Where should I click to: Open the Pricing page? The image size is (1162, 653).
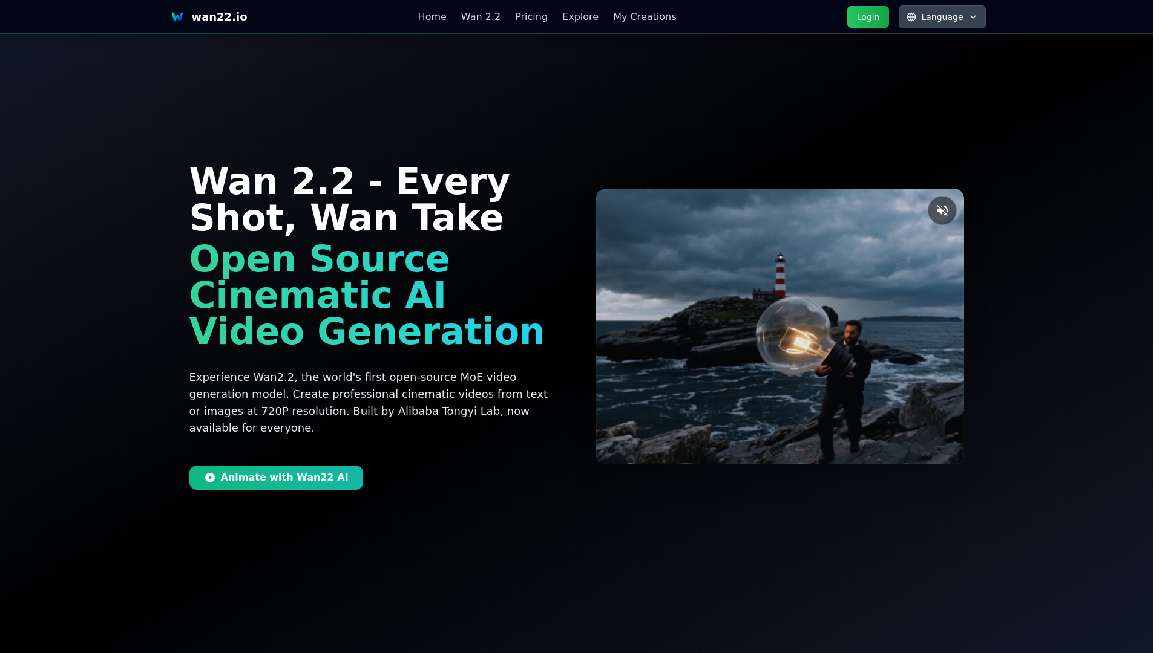pos(531,17)
